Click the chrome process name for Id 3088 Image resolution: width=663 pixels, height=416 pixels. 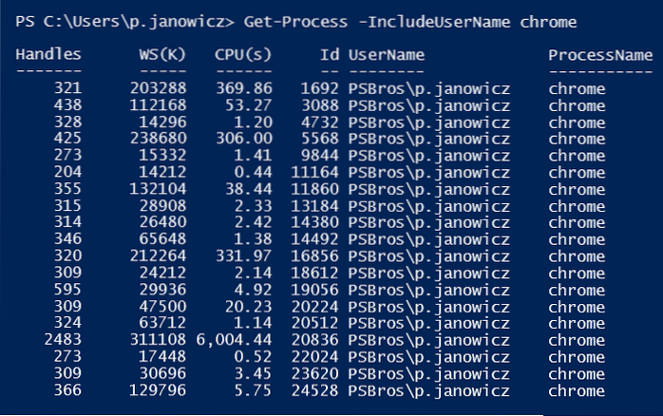577,105
